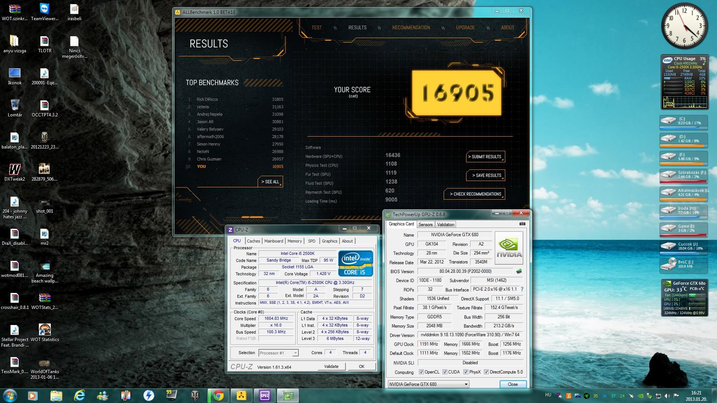Click the Game (I:) drive usage bar
The image size is (717, 403).
pos(683,235)
